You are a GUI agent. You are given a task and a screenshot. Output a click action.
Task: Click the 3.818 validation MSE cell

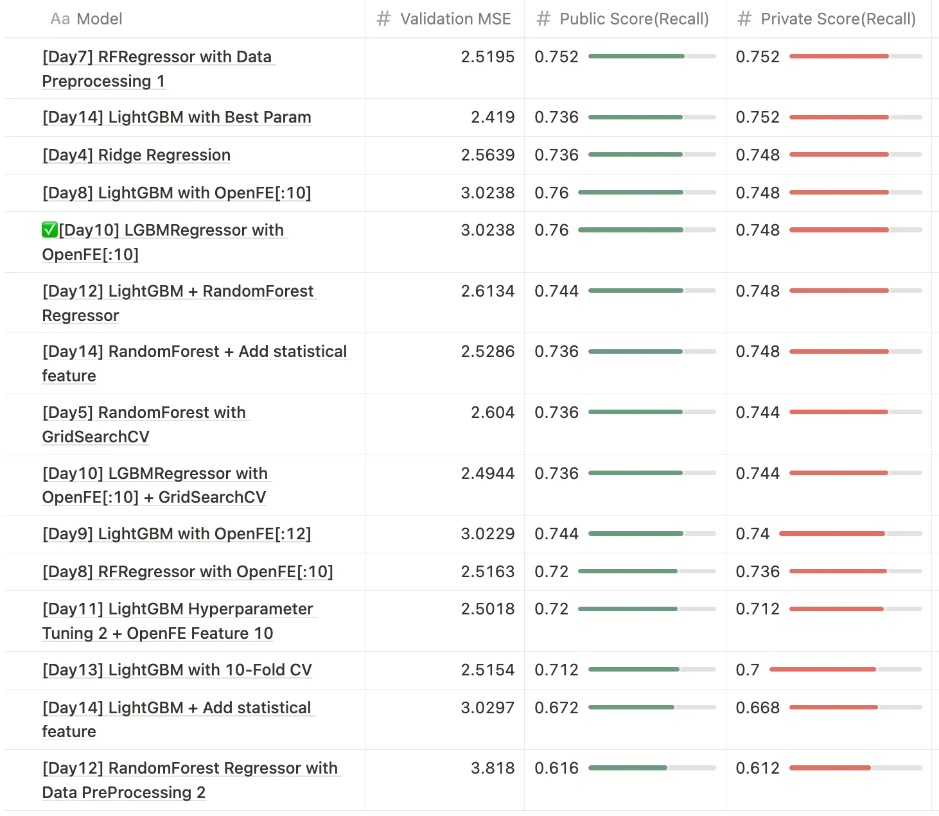(492, 768)
